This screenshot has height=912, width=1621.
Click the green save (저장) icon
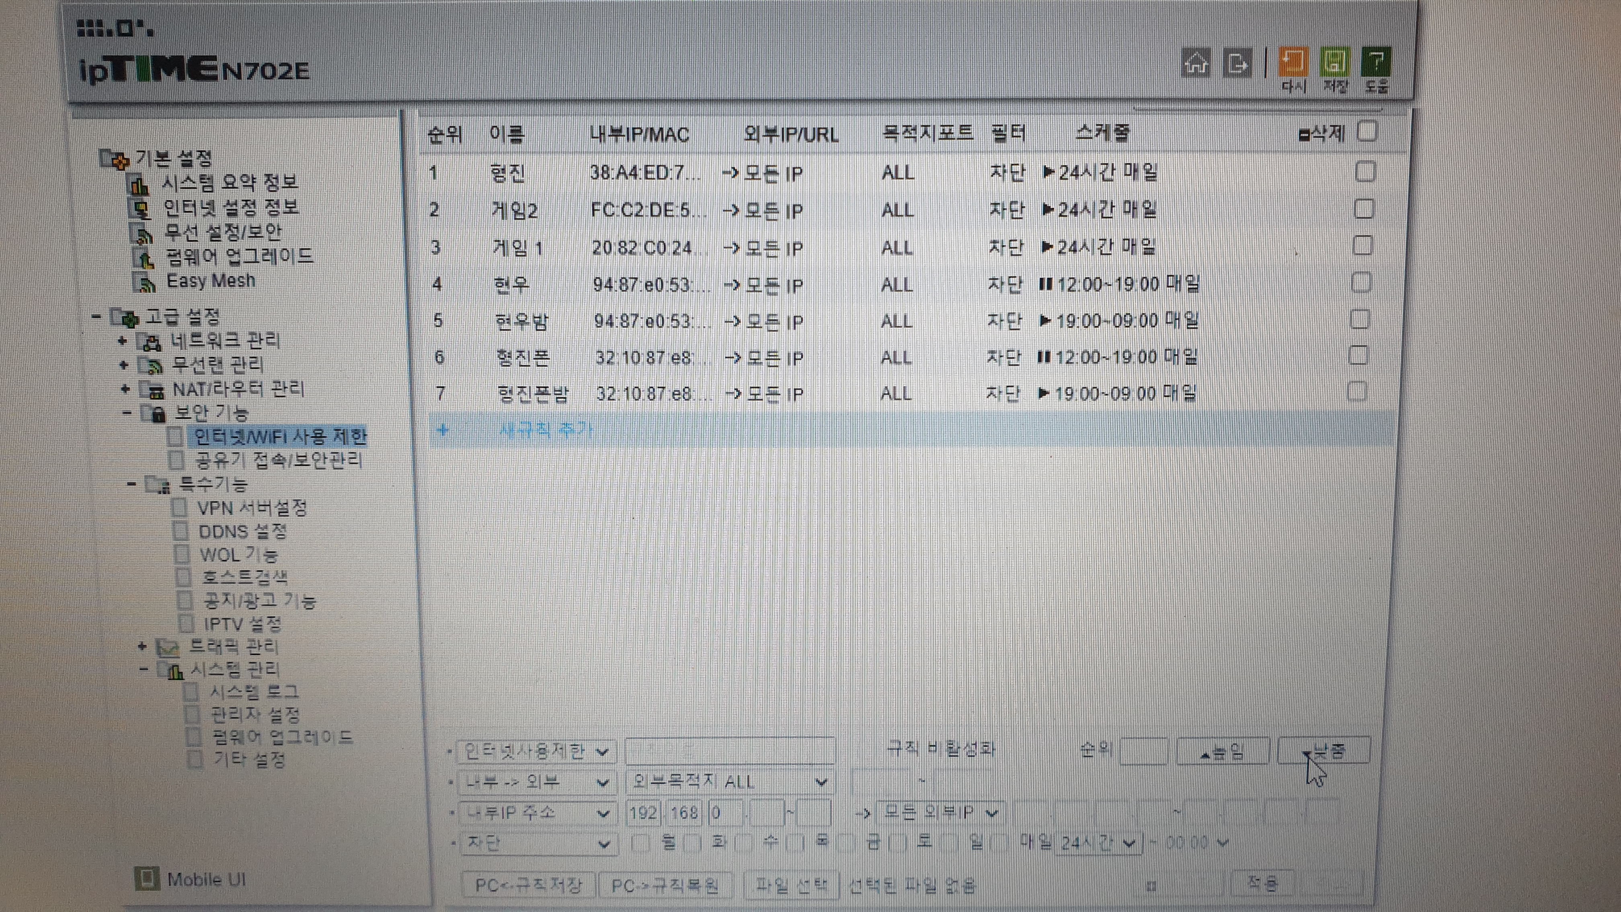pos(1335,62)
